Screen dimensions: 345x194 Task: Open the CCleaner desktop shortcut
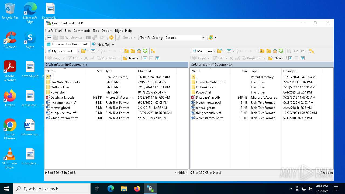click(x=10, y=40)
